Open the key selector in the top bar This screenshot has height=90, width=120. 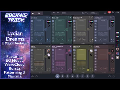point(86,13)
